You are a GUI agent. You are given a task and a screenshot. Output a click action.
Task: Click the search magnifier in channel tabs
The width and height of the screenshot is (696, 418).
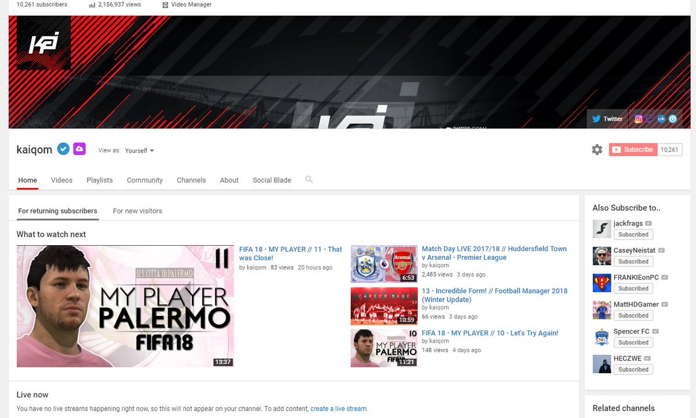point(309,180)
